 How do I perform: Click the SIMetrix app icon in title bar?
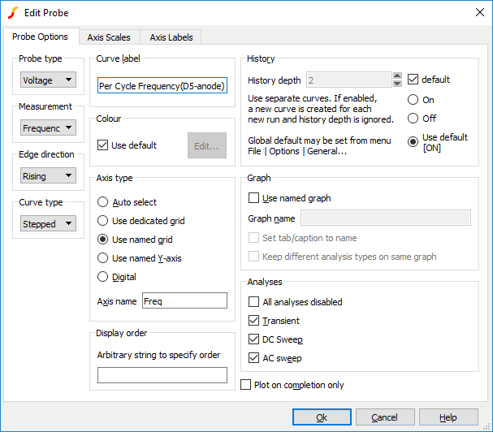coord(12,12)
